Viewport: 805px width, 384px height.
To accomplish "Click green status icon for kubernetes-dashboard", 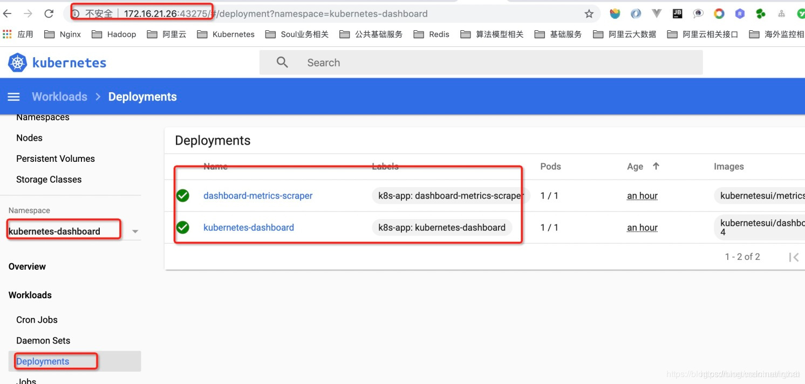I will click(183, 228).
